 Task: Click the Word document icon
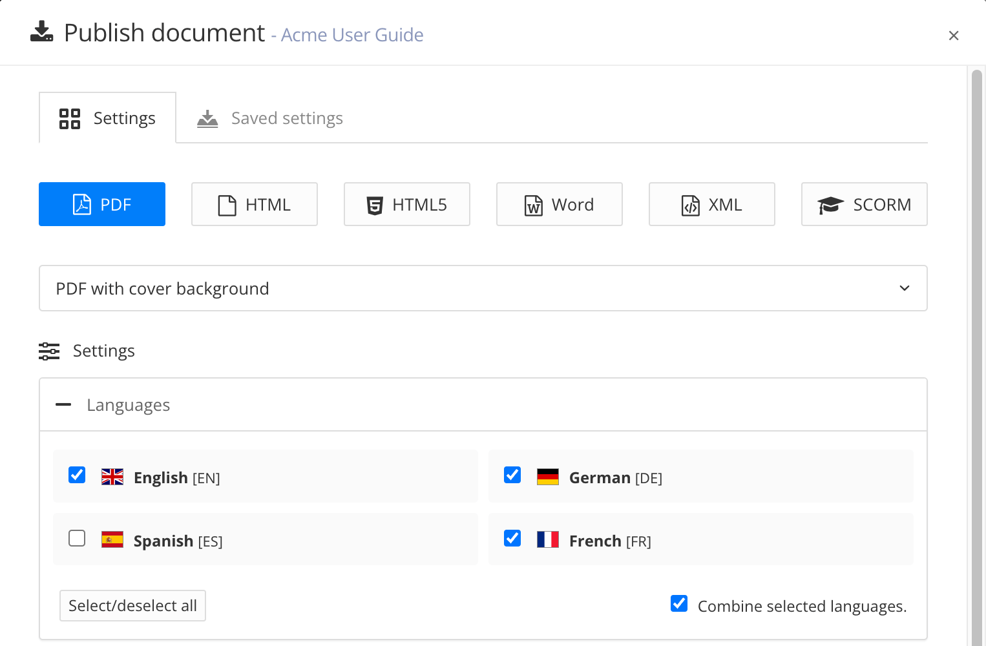tap(532, 204)
